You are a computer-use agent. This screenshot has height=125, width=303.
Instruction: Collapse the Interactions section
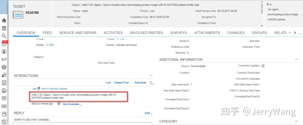pyautogui.click(x=151, y=76)
